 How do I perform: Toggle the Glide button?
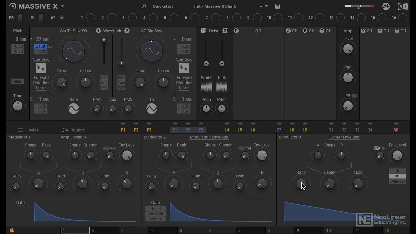pos(18,81)
